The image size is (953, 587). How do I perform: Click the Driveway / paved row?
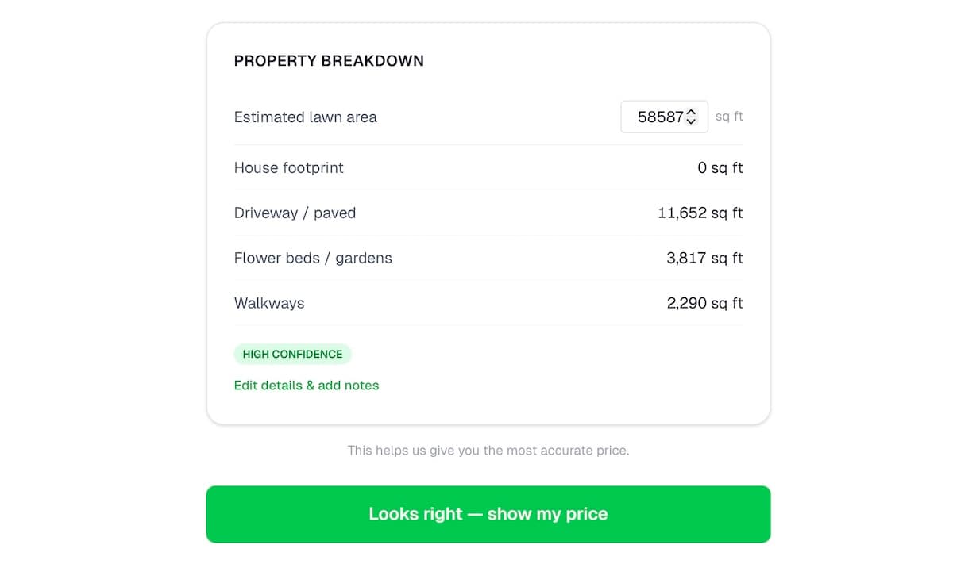pyautogui.click(x=488, y=213)
